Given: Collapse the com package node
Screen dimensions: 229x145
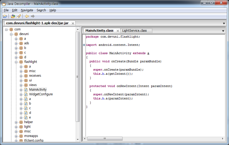Looking at the screenshot, I should [6, 30].
